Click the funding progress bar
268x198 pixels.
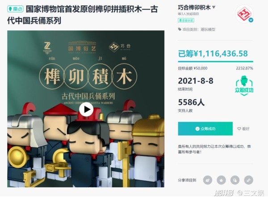(x=216, y=61)
